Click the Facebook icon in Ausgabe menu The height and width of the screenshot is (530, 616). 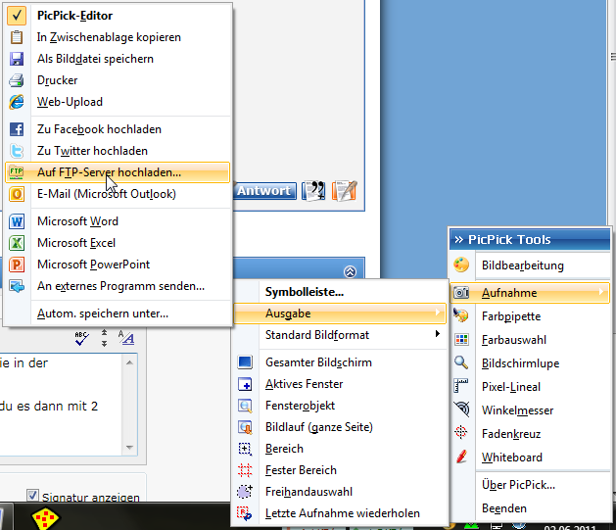[x=17, y=129]
